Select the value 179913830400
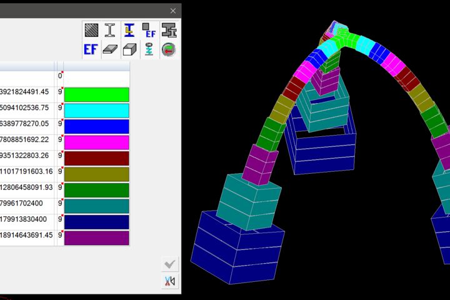 [23, 219]
